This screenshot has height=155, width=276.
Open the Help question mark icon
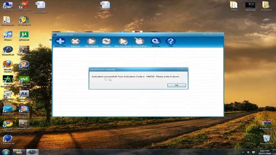(x=171, y=41)
